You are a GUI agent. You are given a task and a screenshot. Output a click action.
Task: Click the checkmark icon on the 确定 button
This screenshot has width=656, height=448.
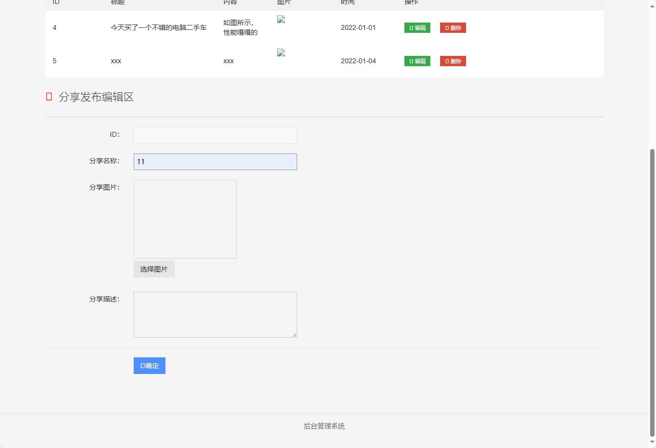pos(143,365)
